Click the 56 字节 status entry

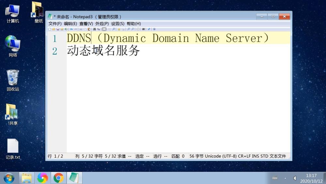196,156
